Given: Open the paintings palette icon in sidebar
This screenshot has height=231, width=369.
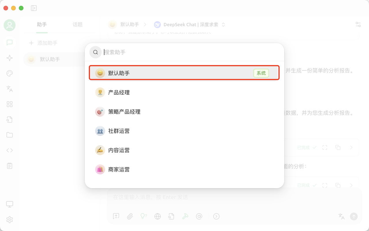Looking at the screenshot, I should coord(10,73).
